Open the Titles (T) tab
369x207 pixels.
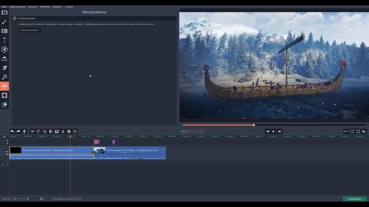tap(5, 40)
